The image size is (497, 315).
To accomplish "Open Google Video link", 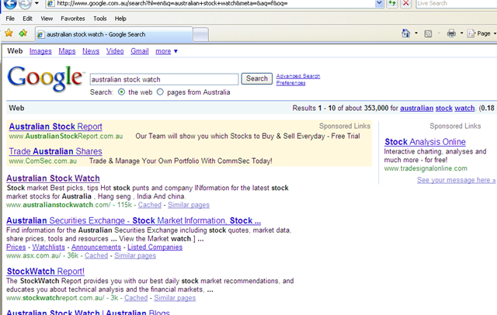I will 115,51.
